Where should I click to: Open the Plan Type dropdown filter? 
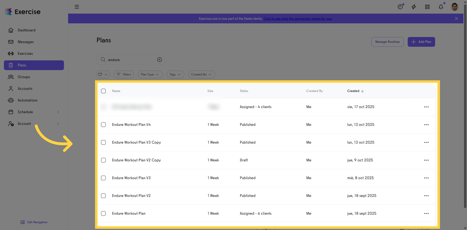[x=150, y=74]
